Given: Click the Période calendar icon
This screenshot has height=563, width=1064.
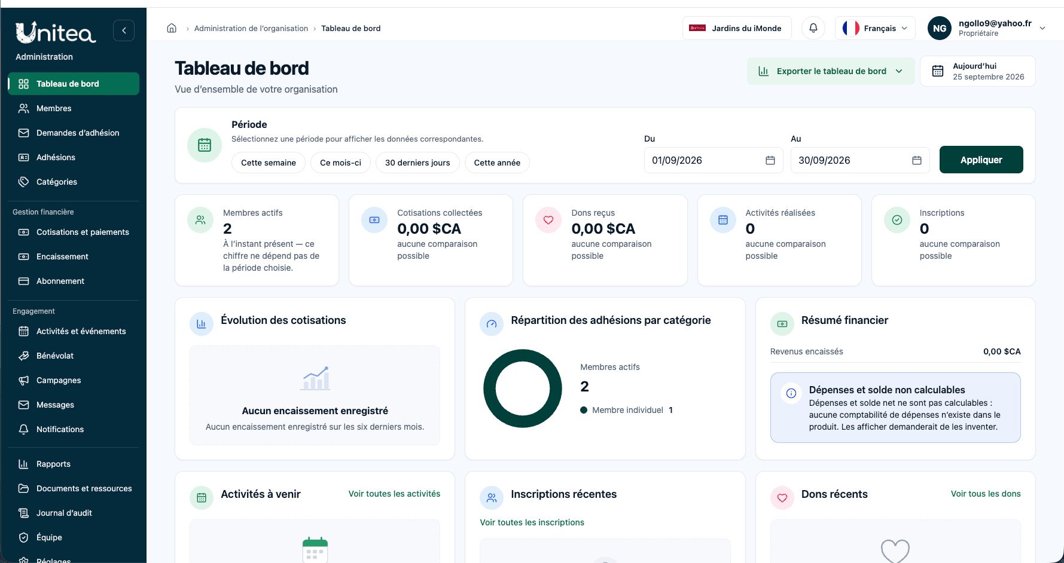Looking at the screenshot, I should coord(205,145).
